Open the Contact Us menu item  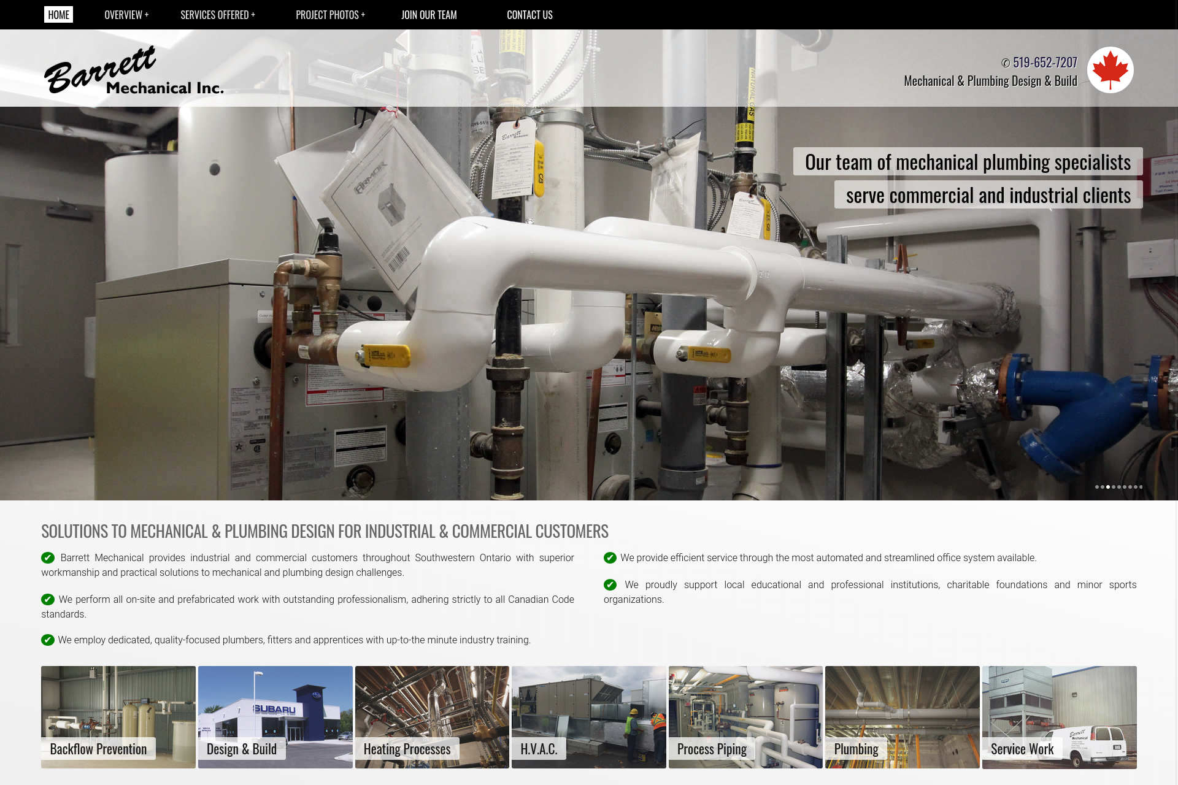coord(529,15)
